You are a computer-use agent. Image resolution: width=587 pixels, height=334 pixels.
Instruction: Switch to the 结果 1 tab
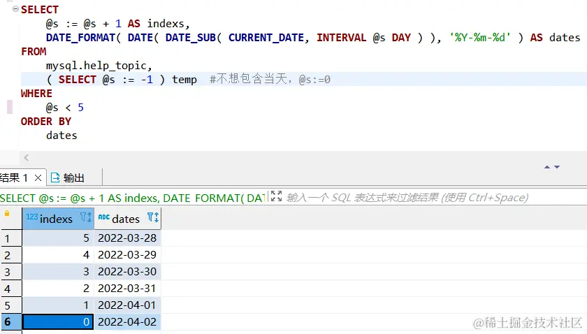[14, 177]
